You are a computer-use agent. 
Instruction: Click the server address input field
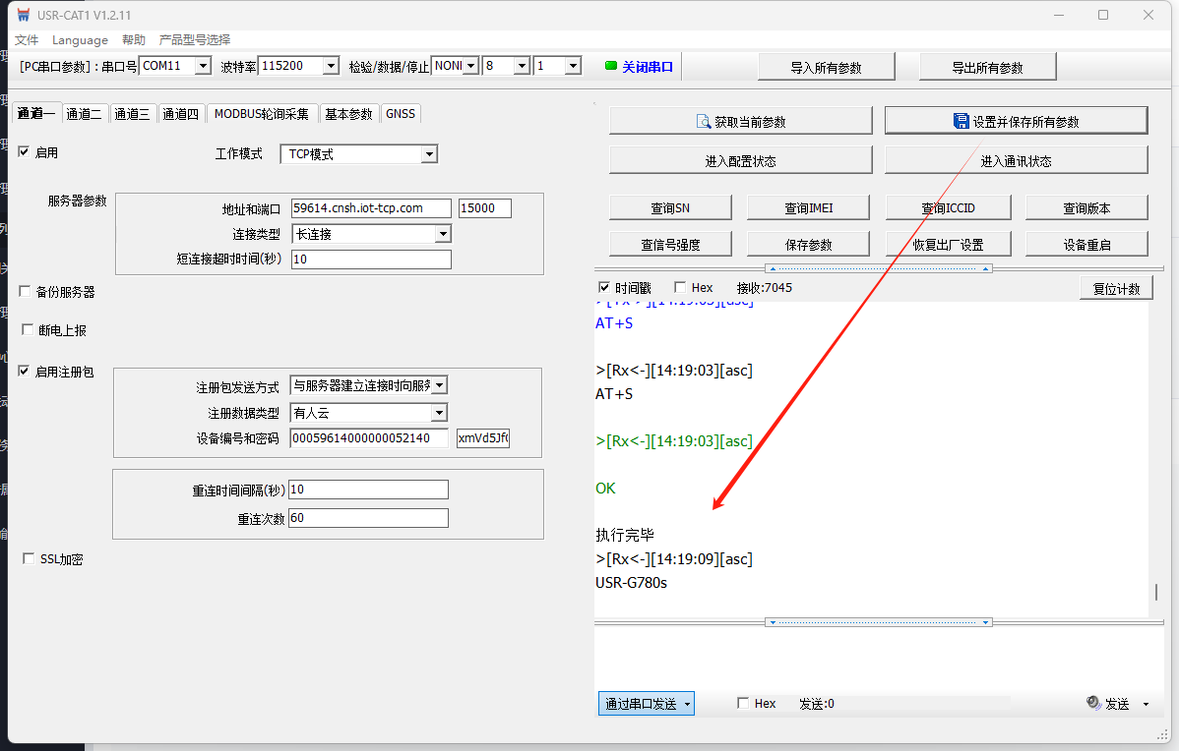click(x=371, y=208)
